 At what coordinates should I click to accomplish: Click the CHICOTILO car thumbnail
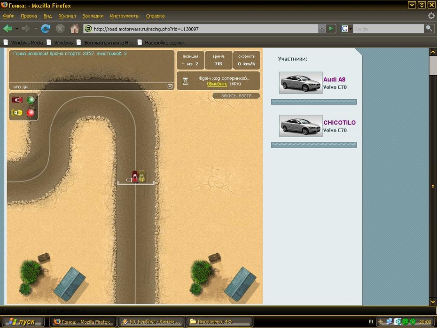point(301,125)
